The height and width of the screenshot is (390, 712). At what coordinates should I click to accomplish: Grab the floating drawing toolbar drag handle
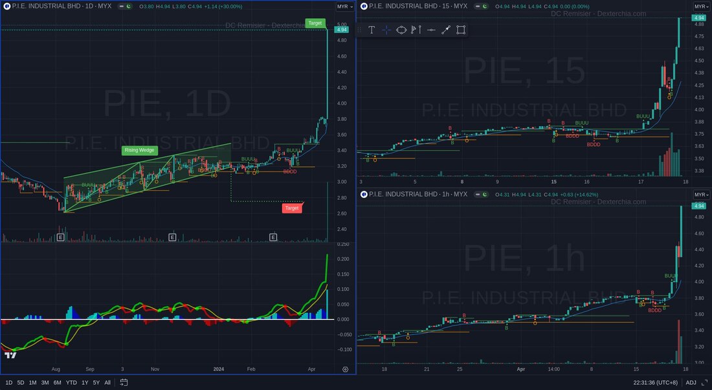click(x=360, y=30)
